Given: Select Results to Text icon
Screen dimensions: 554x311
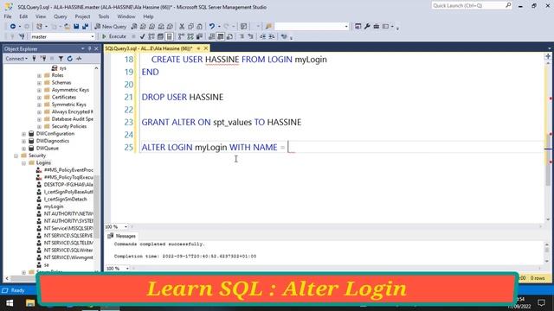Looking at the screenshot, I should tap(211, 36).
